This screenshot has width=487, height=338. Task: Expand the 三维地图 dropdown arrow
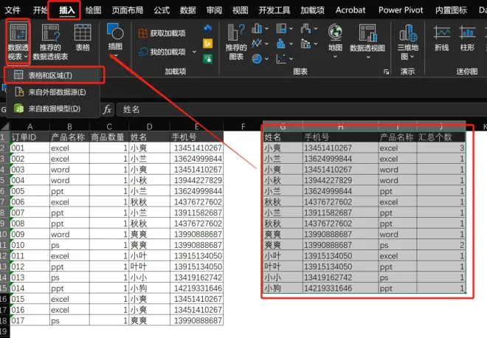click(x=412, y=57)
